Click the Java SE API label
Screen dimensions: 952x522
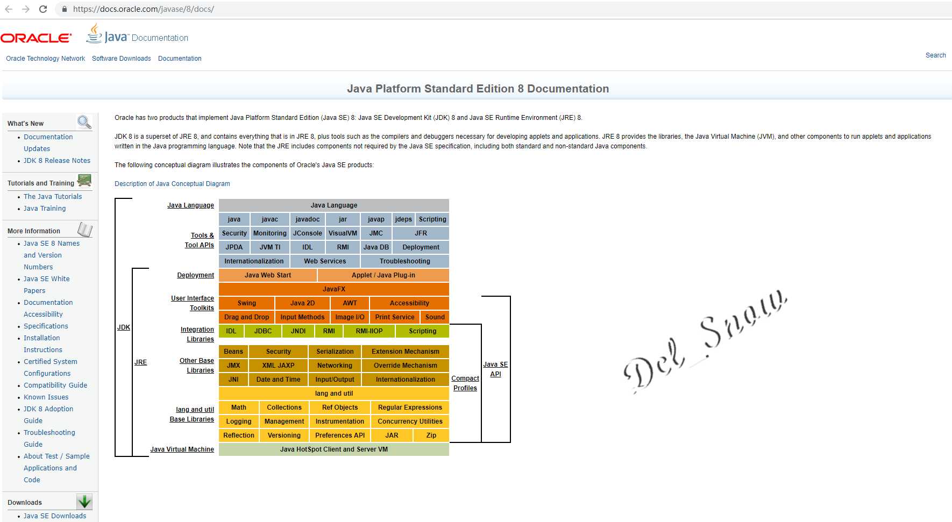click(495, 369)
